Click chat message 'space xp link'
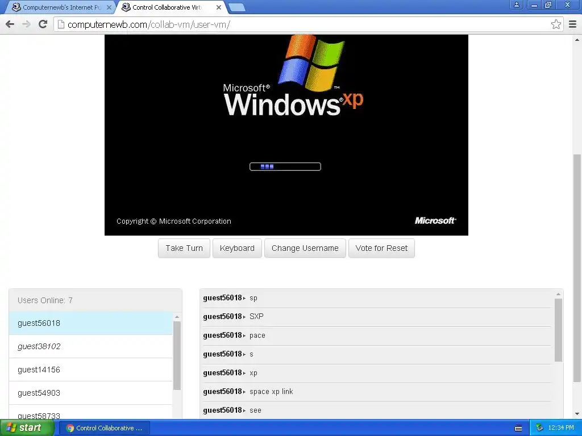This screenshot has width=582, height=436. 271,392
